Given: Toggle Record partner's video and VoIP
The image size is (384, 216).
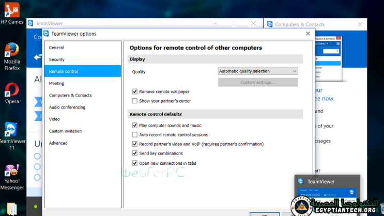Looking at the screenshot, I should (135, 144).
